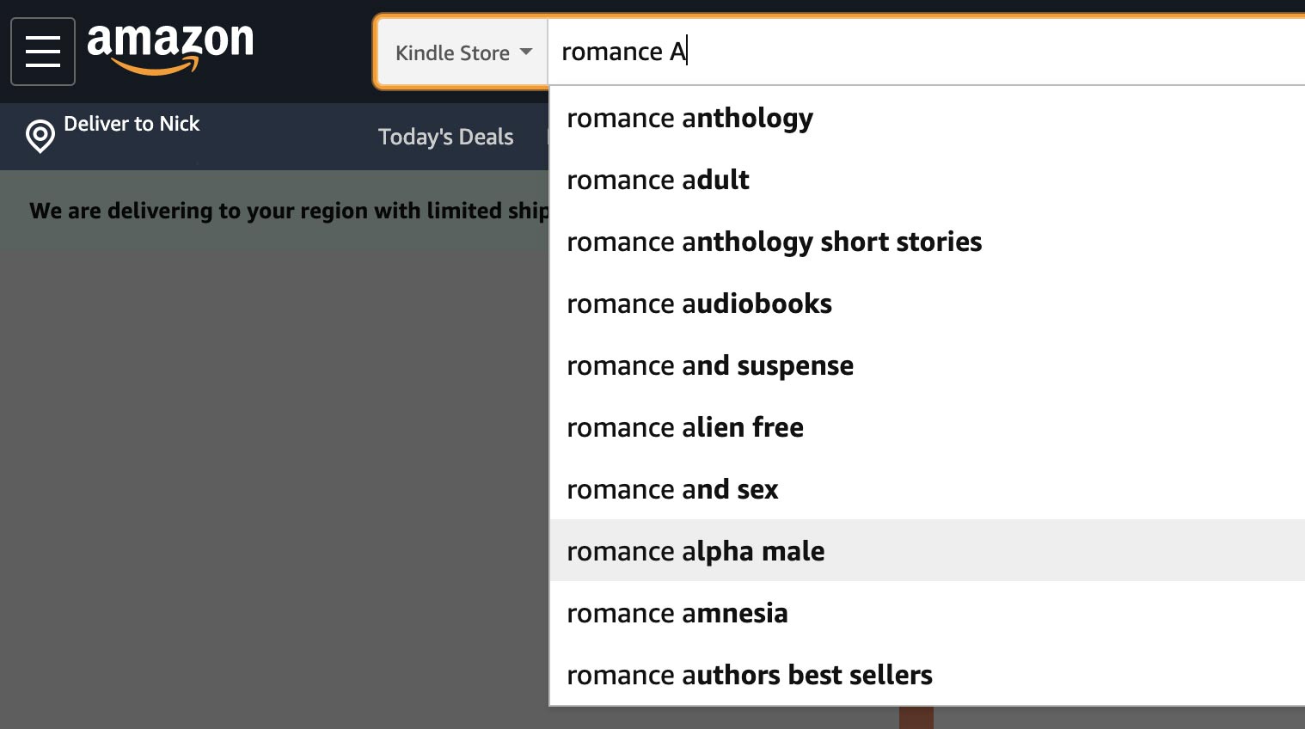
Task: Click the Amazon logo
Action: (x=170, y=49)
